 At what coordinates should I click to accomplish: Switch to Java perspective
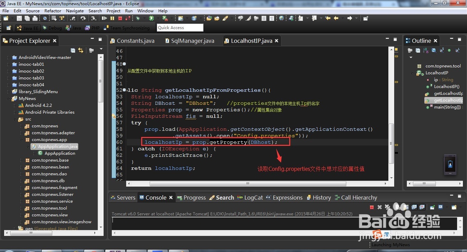73,28
